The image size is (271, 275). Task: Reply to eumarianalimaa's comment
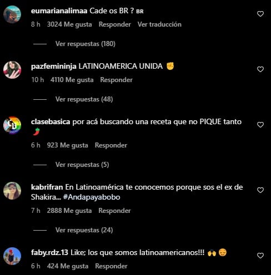point(115,24)
